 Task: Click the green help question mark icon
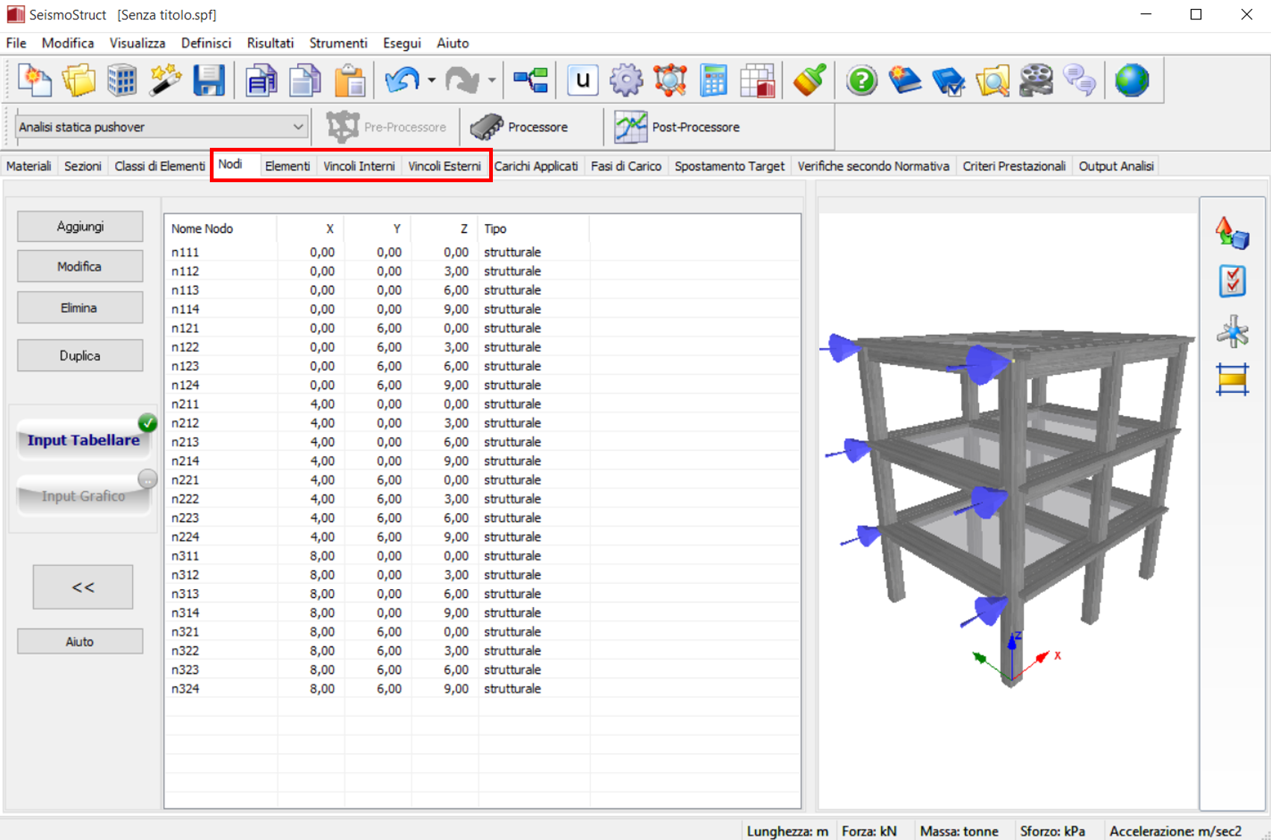click(x=862, y=81)
